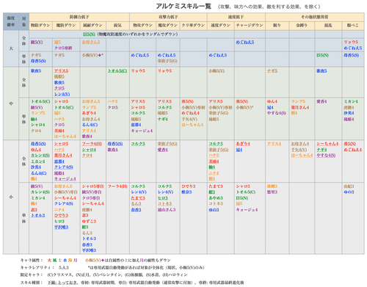Click the 混乱 column header
This screenshot has height=287, width=367.
(x=328, y=25)
